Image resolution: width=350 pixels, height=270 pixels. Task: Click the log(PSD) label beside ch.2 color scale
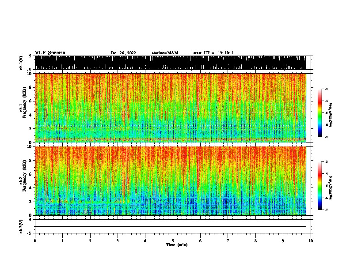tap(331, 187)
